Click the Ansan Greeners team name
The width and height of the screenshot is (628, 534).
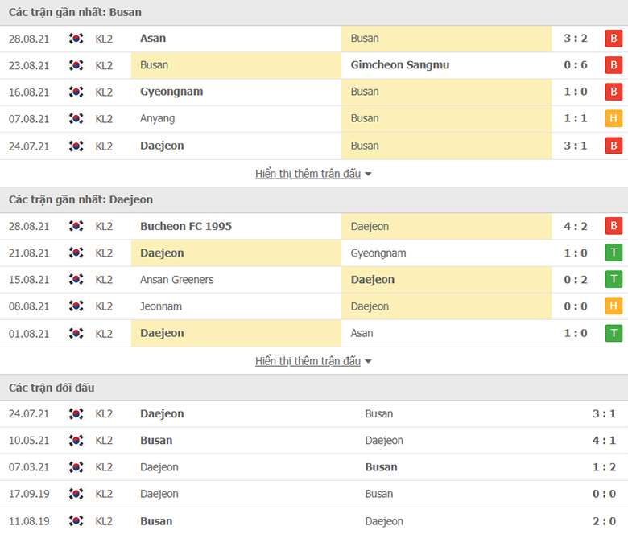click(176, 280)
